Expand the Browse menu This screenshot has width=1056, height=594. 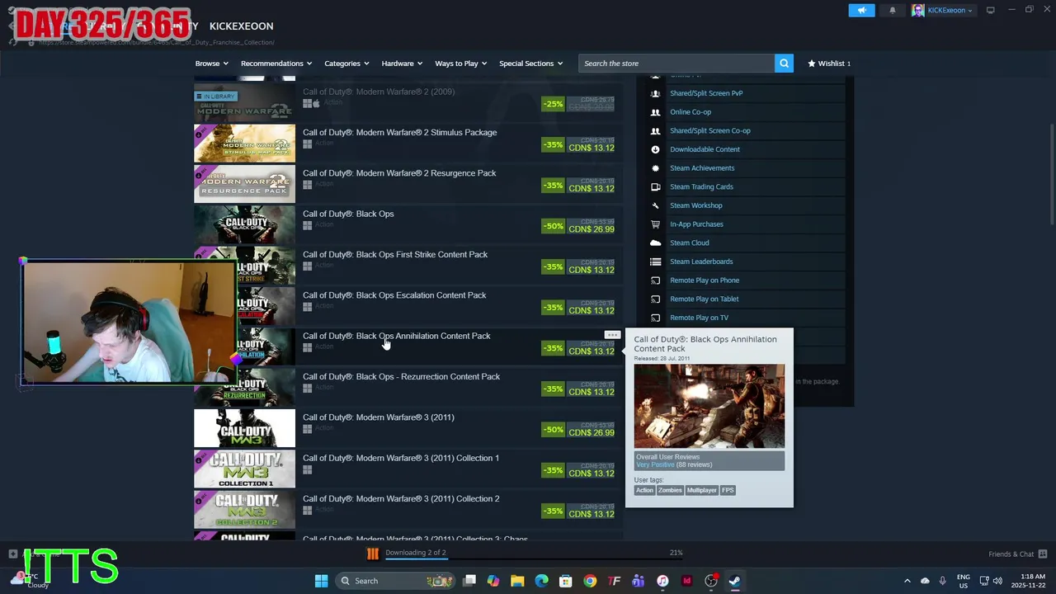click(x=211, y=64)
